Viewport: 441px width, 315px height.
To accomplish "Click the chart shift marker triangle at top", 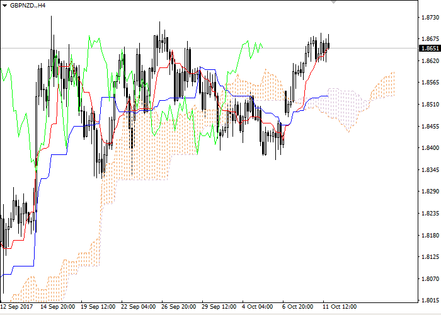I will coord(333,2).
